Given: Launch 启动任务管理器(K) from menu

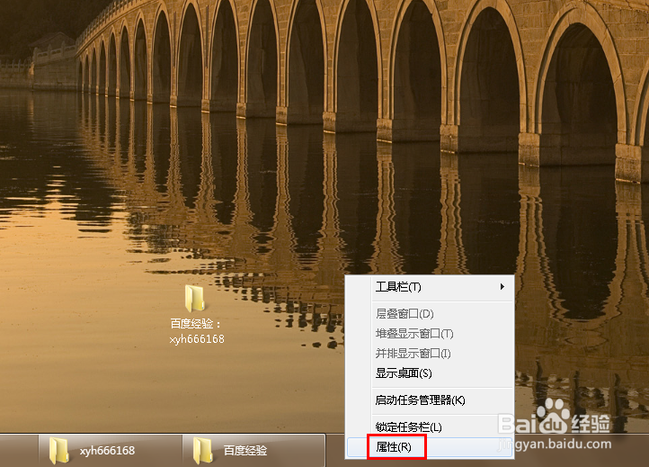Looking at the screenshot, I should 430,400.
